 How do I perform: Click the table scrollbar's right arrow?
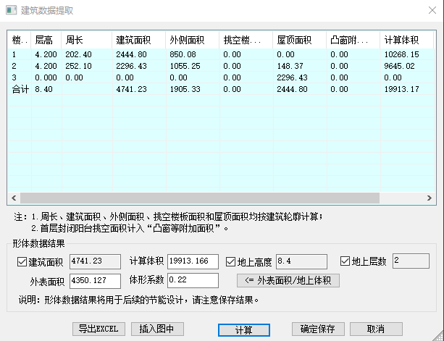[426, 198]
